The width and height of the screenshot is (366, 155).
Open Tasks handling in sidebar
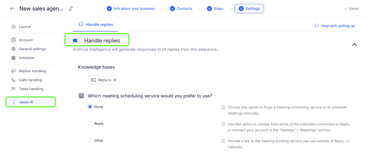pos(31,89)
